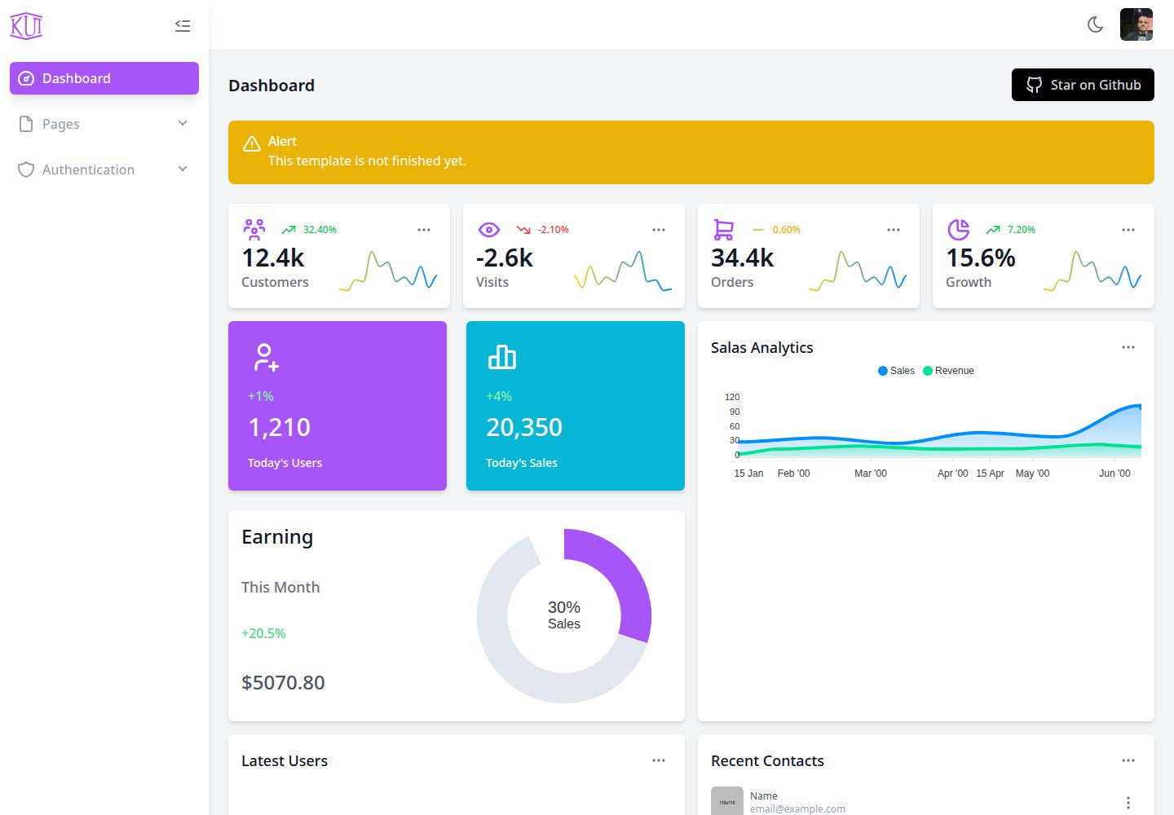Click the Pages document icon

point(26,124)
